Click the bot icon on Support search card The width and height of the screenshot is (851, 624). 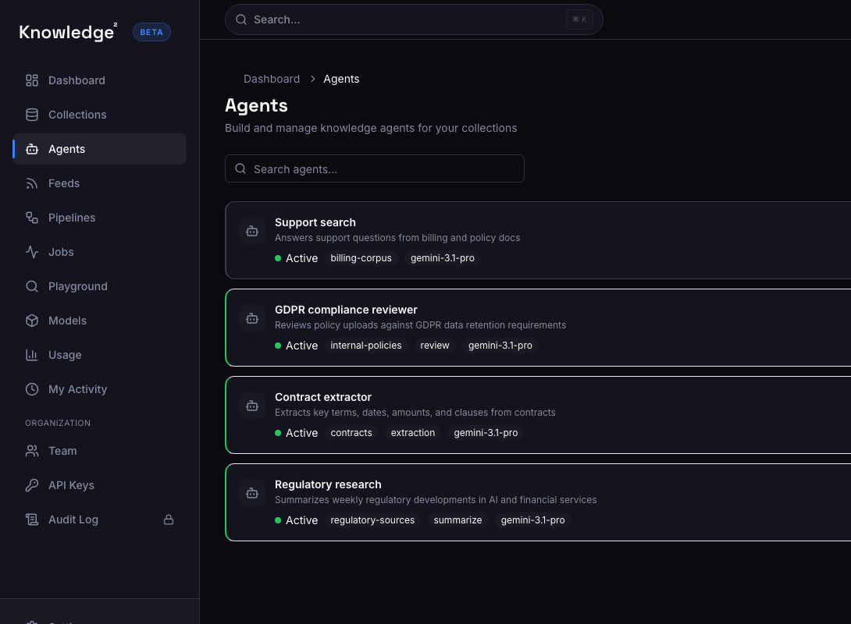251,231
